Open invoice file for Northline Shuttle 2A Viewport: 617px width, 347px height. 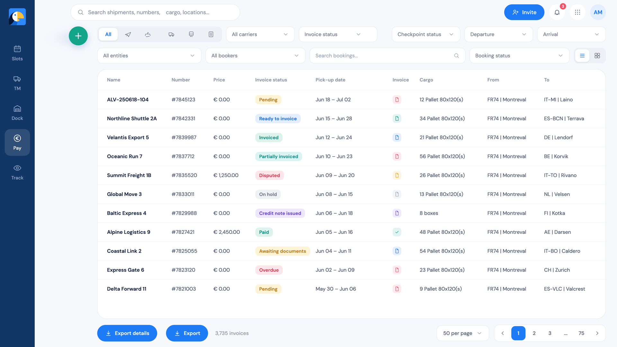(397, 119)
